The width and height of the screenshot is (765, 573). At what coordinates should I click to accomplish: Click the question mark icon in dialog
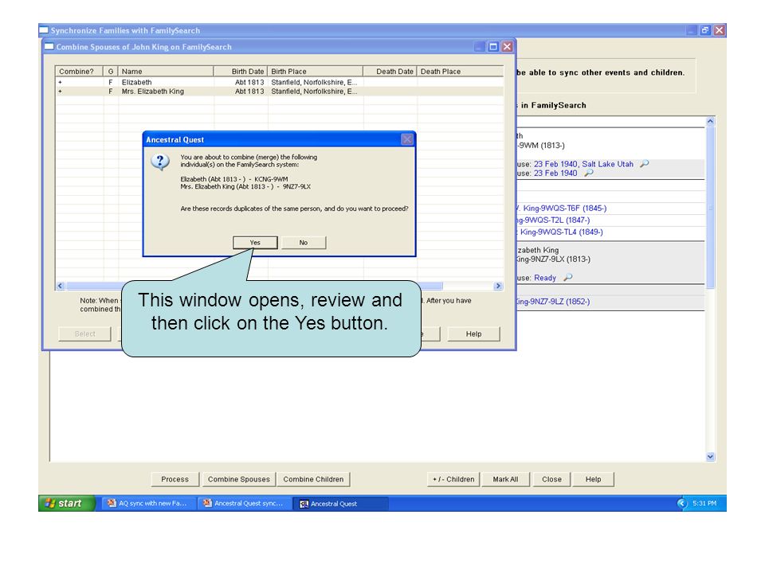tap(160, 162)
